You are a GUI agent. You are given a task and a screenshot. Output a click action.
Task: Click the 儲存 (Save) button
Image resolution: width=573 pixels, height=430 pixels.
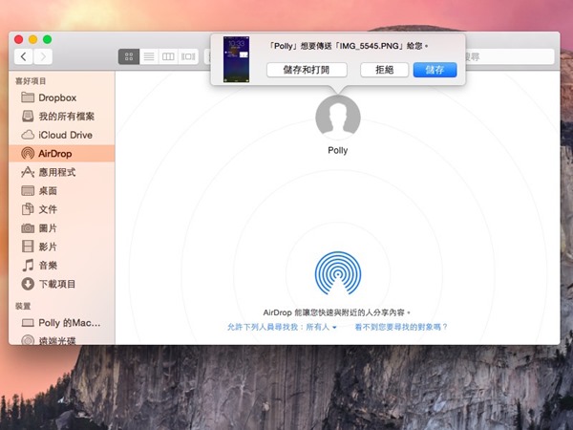[435, 70]
